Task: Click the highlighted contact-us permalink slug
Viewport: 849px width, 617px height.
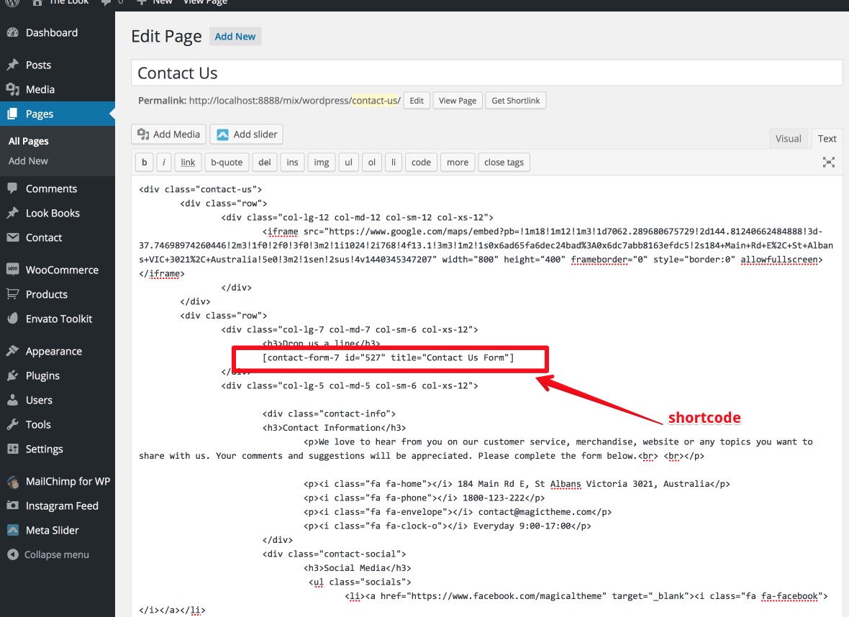Action: (x=376, y=100)
